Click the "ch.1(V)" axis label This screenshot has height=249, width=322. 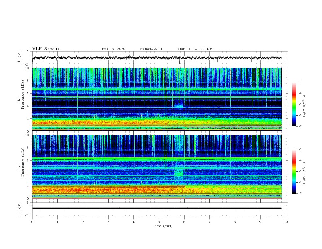coord(20,58)
